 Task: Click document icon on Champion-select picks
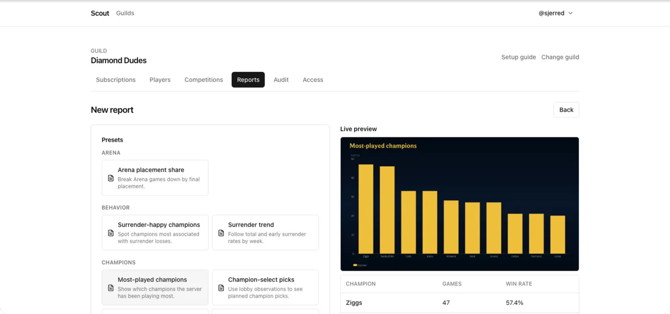[x=221, y=288]
